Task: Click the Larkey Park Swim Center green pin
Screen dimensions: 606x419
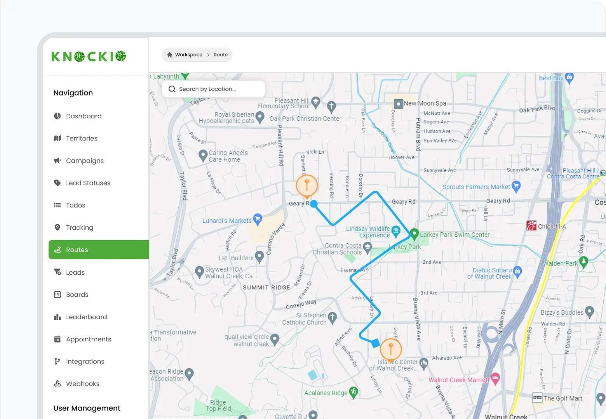Action: tap(414, 234)
